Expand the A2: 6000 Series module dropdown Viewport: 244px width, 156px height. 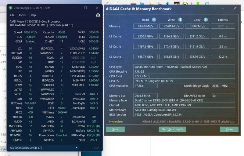pos(77,148)
